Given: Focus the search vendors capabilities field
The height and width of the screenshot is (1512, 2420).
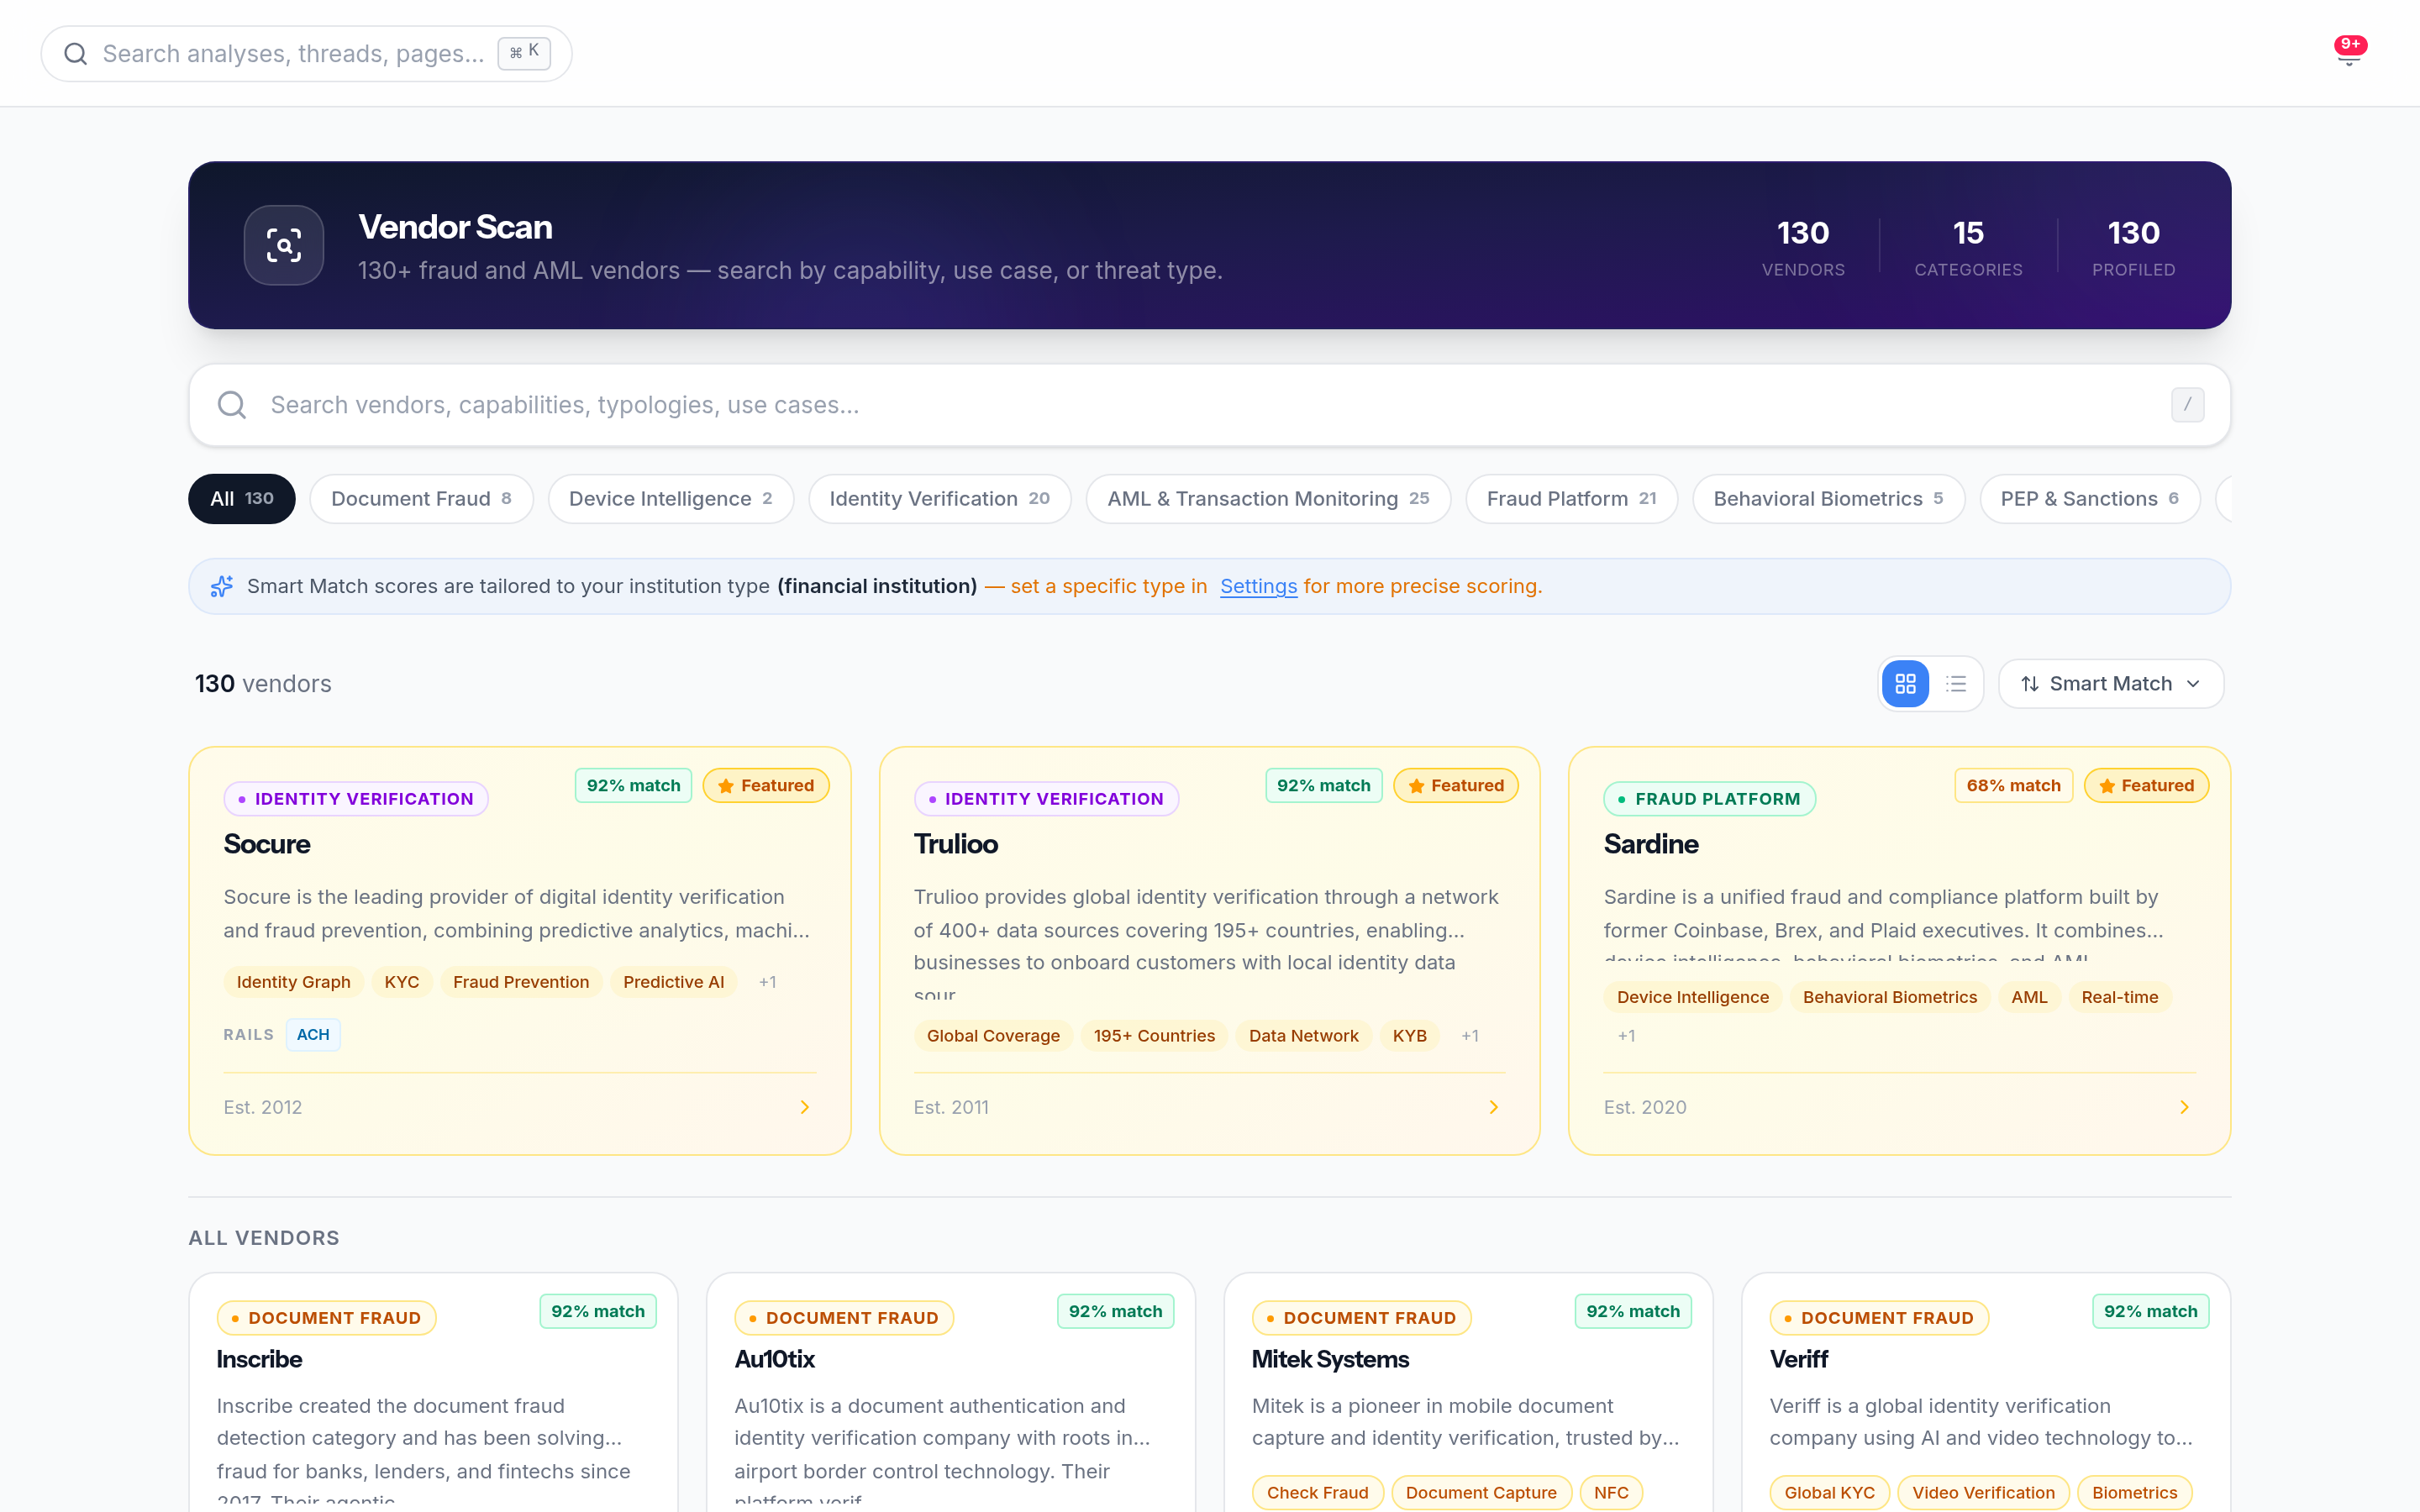Looking at the screenshot, I should click(x=1209, y=405).
